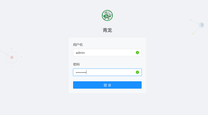
Task: Focus the 密码 password input field
Action: (107, 72)
